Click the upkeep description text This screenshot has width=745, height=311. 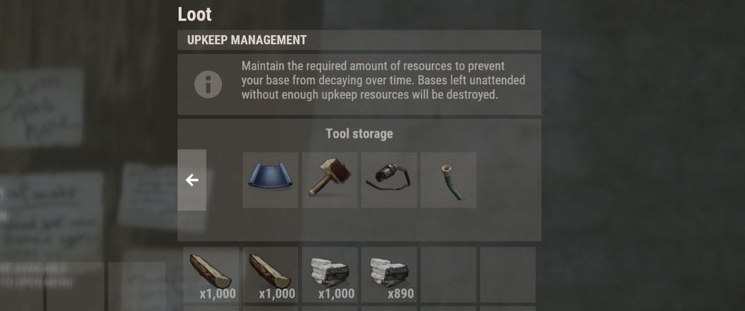[383, 80]
